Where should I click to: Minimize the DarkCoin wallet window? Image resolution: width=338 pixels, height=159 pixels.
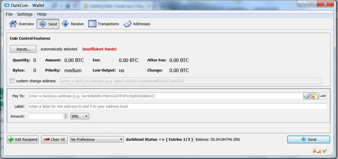pos(302,4)
